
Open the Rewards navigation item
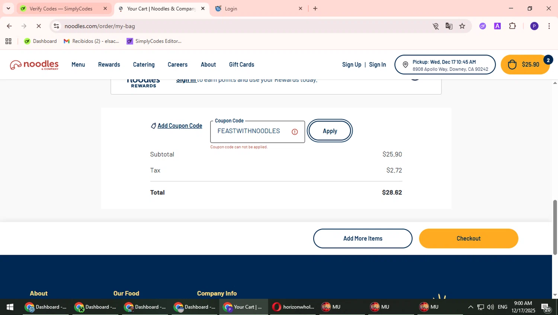point(109,65)
